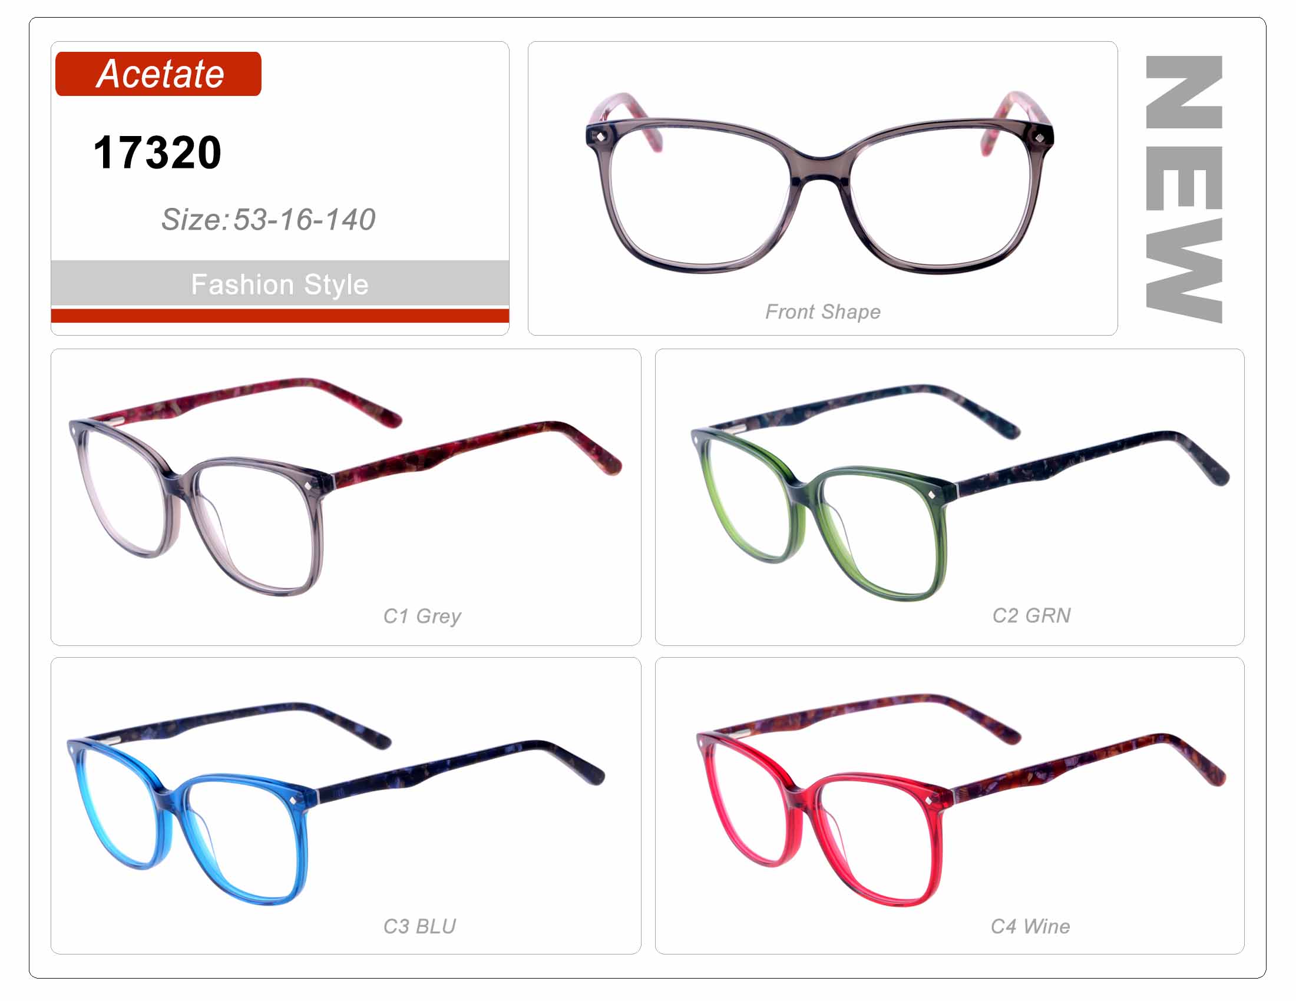Select the model number 17320 text
The image size is (1296, 1001).
(157, 153)
